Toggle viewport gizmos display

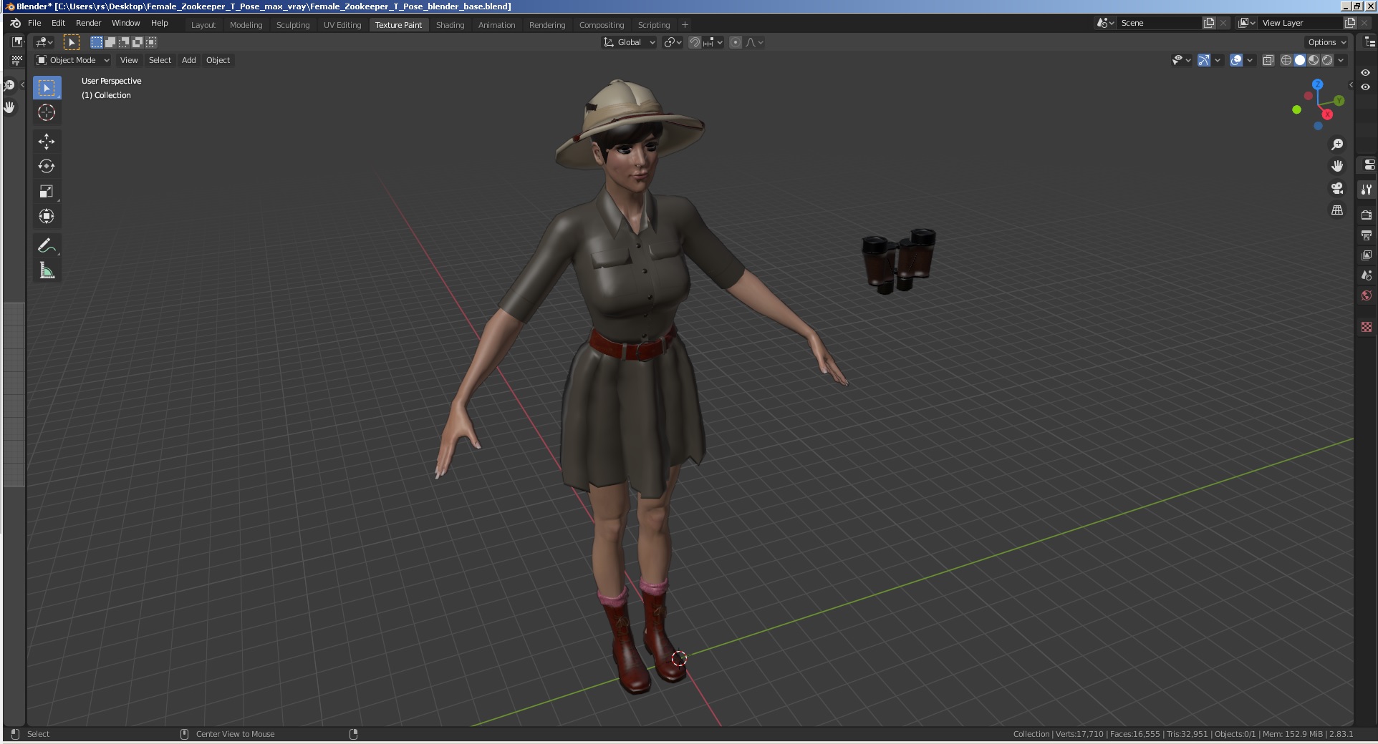[x=1204, y=60]
